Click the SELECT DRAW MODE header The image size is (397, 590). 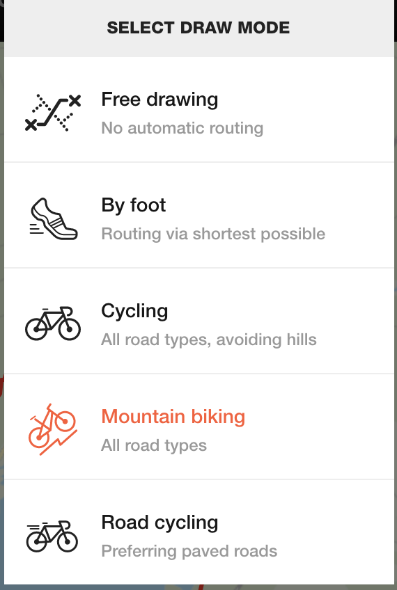[x=198, y=28]
